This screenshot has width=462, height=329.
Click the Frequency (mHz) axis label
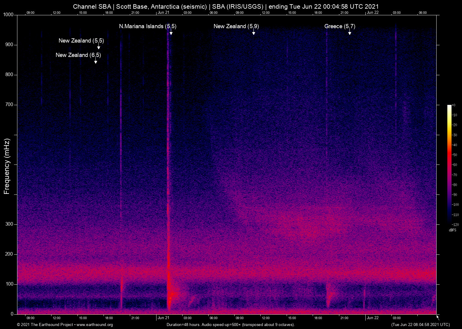click(x=7, y=166)
